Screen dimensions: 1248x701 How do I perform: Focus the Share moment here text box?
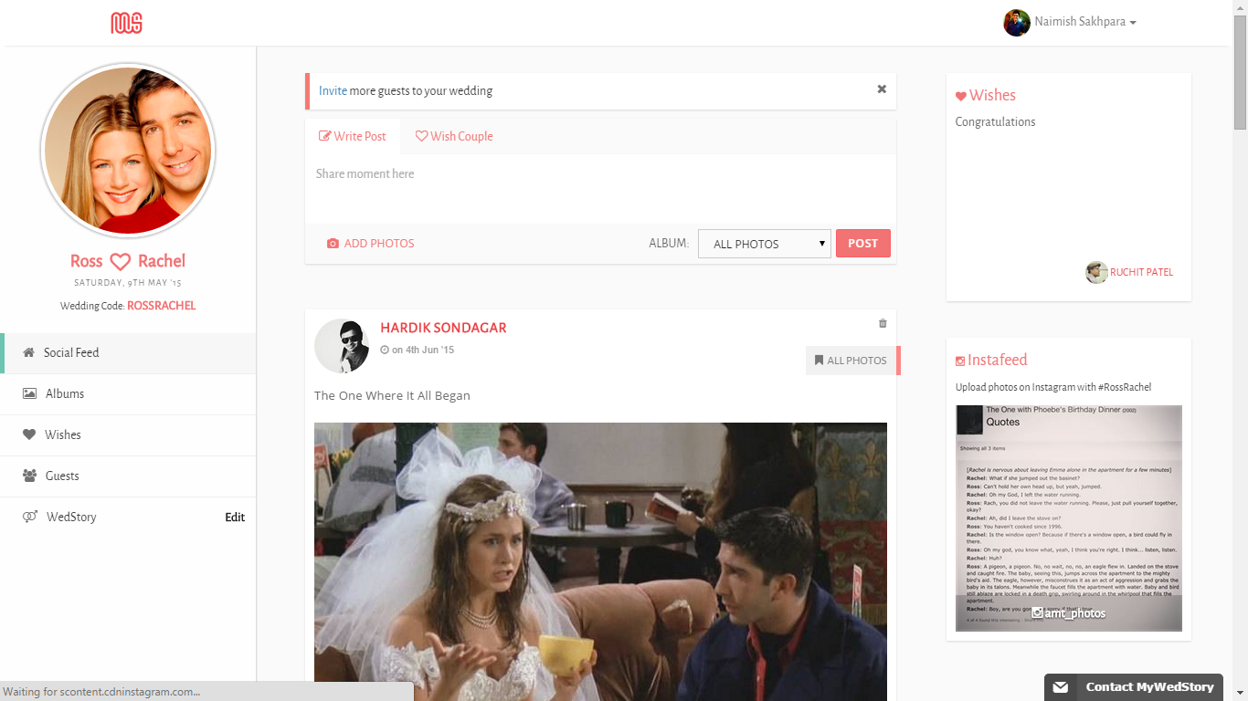pyautogui.click(x=600, y=189)
